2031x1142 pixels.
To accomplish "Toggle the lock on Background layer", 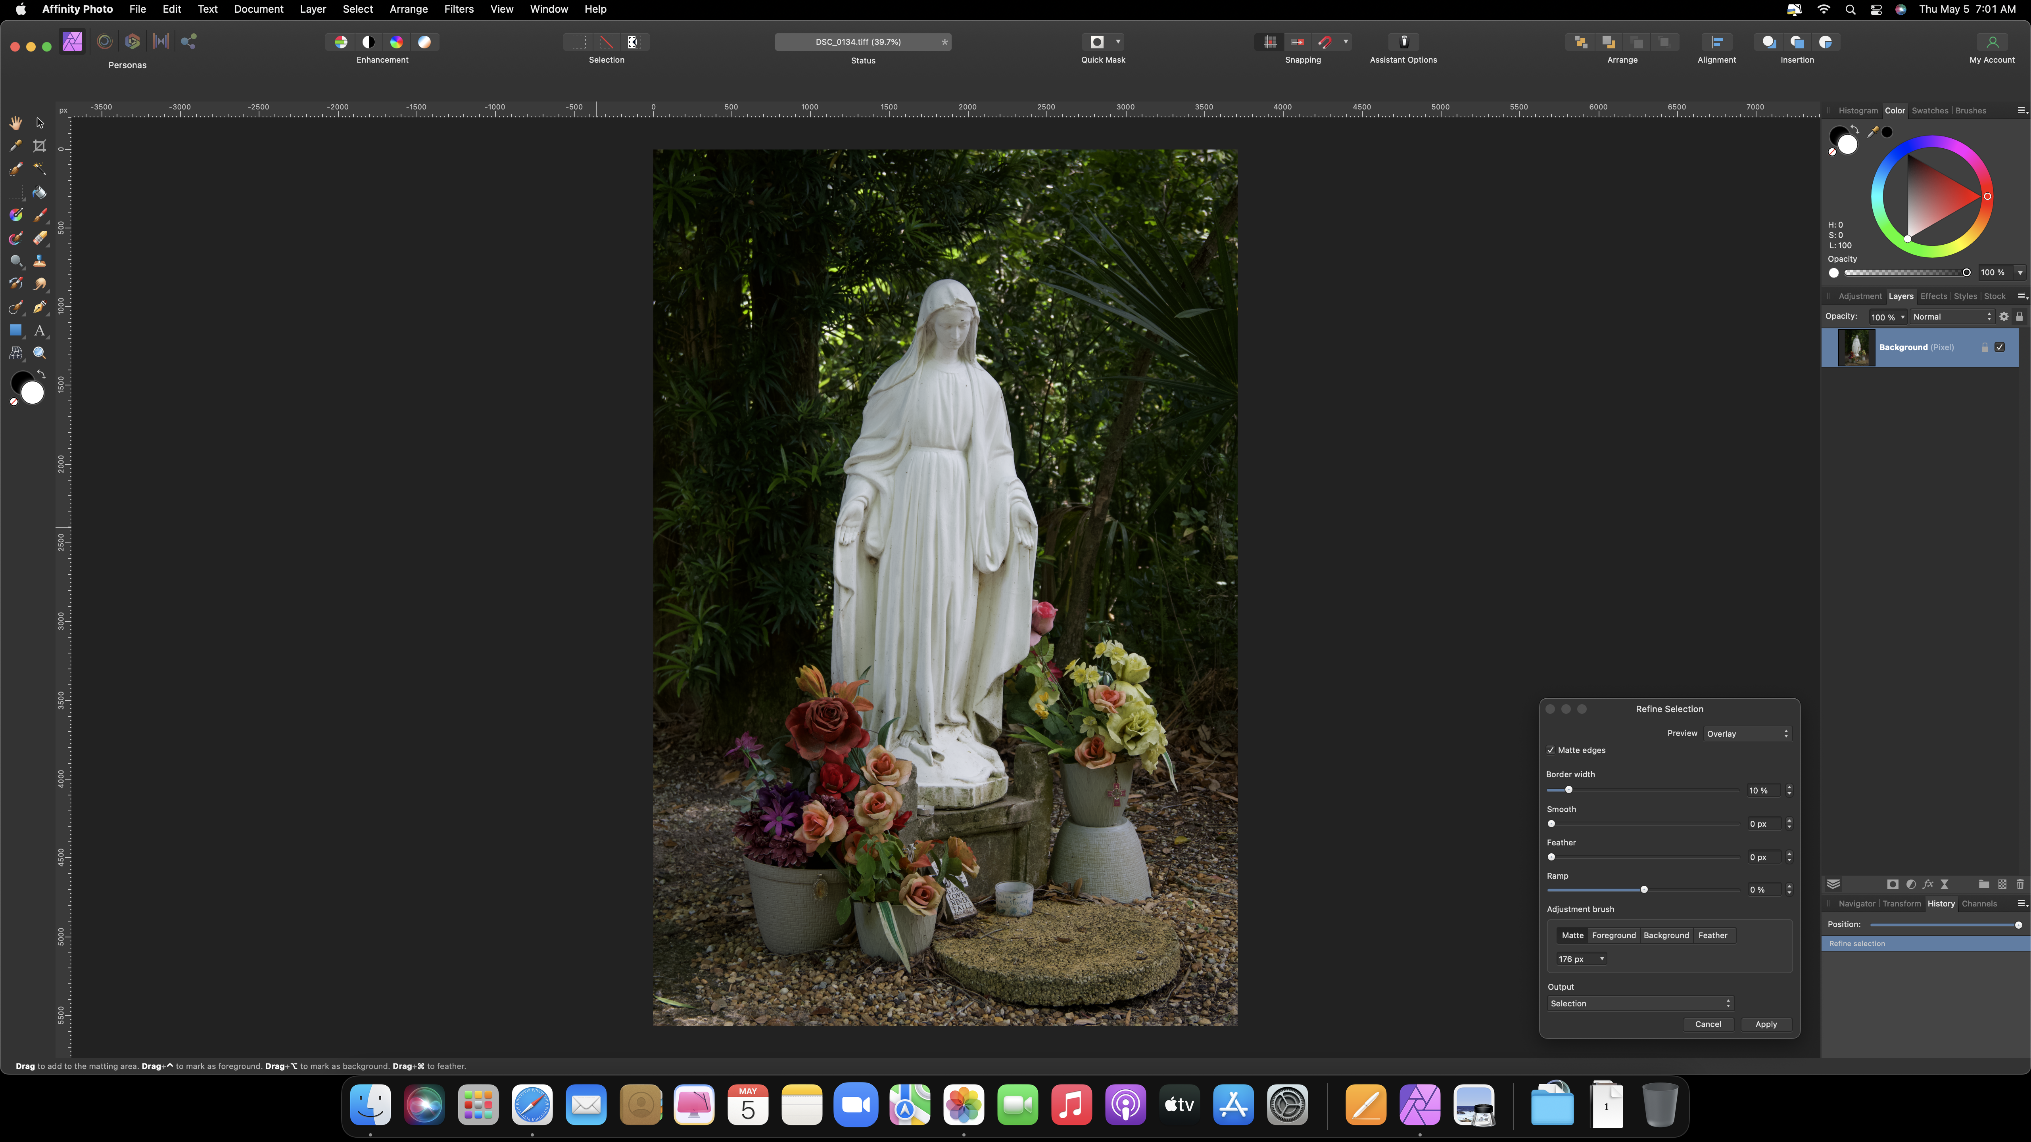I will point(1985,348).
